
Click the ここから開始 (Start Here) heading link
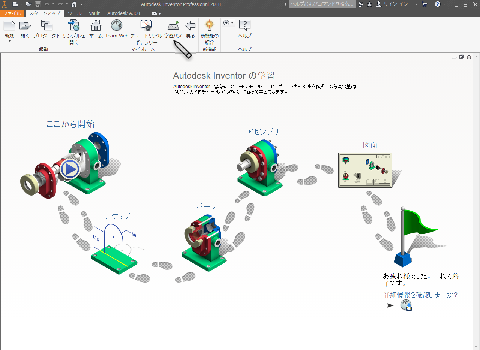70,124
